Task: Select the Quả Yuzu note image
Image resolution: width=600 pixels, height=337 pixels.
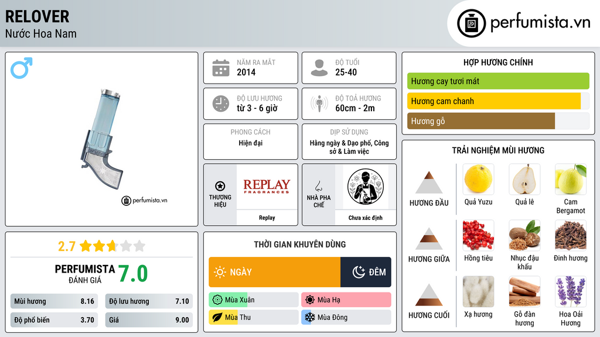Action: 478,179
